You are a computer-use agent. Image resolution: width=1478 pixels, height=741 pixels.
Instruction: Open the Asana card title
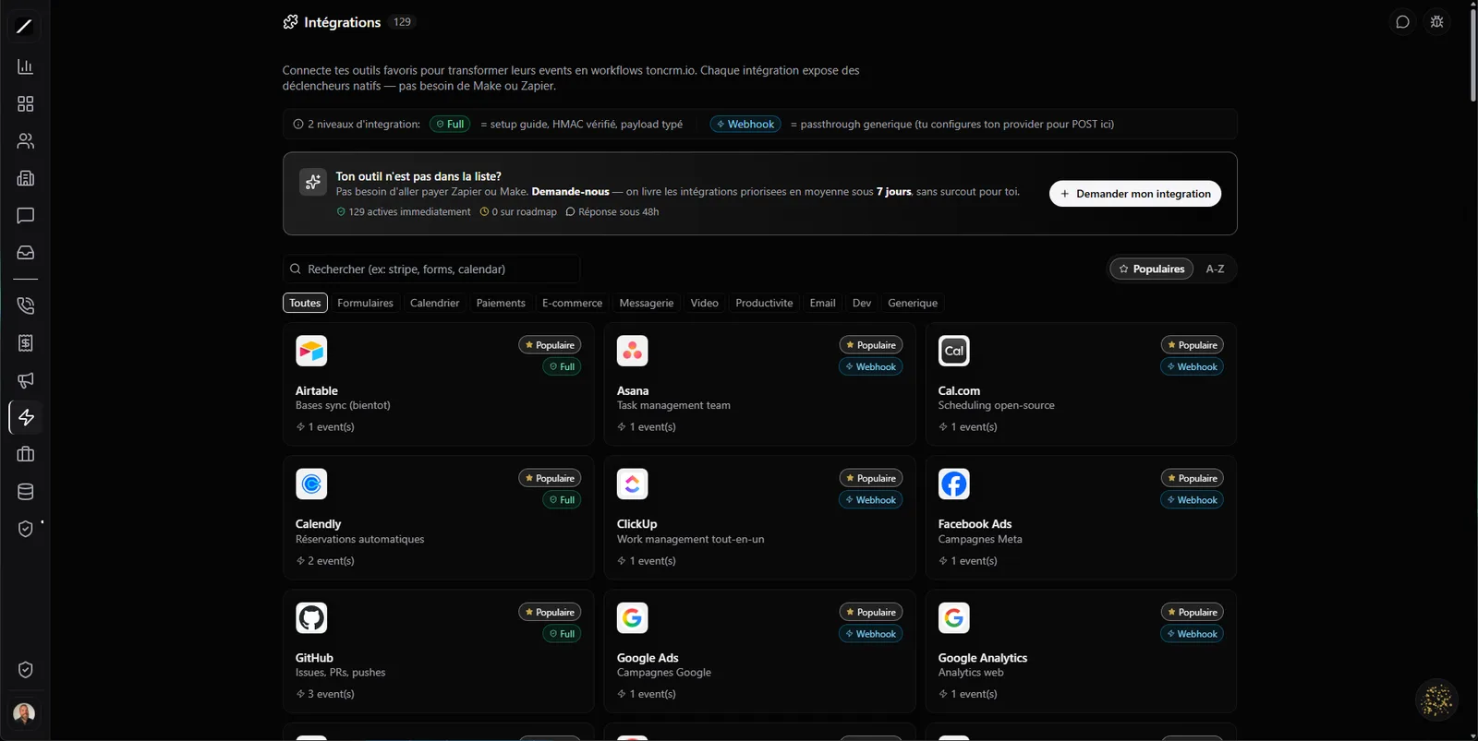click(x=633, y=390)
